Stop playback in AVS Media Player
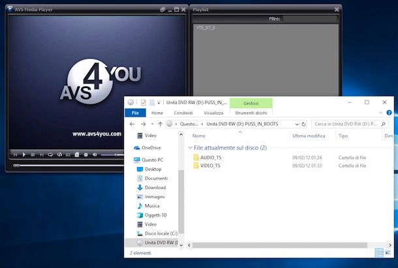This screenshot has height=268, width=398. [33, 155]
